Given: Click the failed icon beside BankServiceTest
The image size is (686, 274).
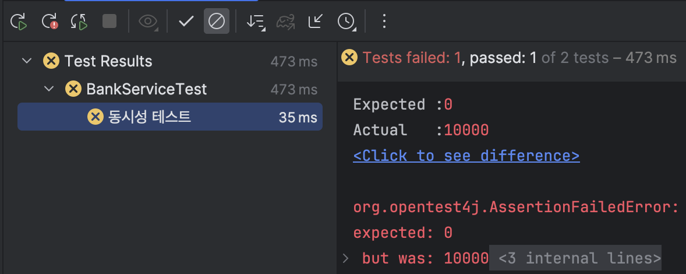Looking at the screenshot, I should click(x=73, y=89).
